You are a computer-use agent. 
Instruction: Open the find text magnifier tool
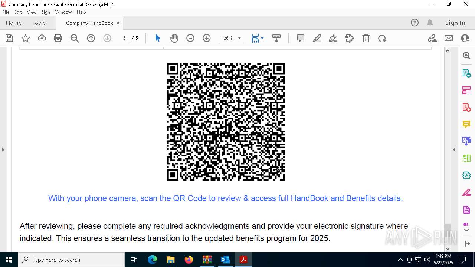pyautogui.click(x=75, y=38)
